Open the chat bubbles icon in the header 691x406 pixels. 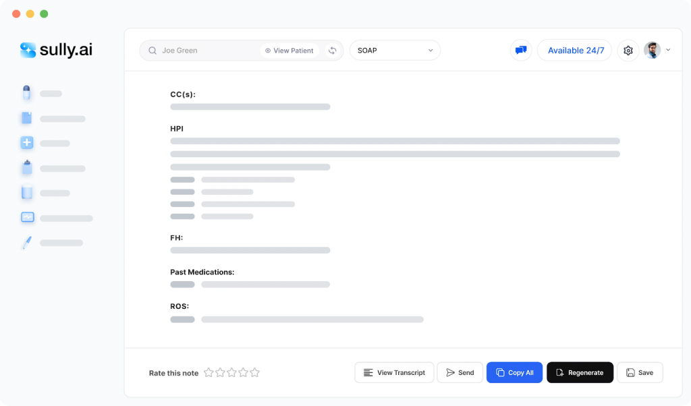(520, 50)
